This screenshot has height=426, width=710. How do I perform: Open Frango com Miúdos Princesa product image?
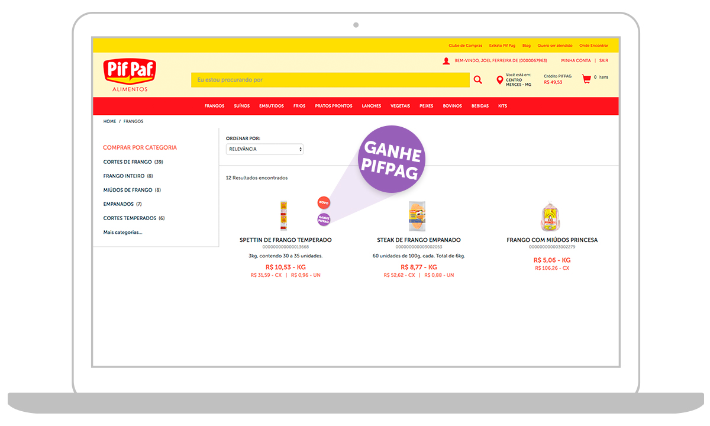tap(551, 217)
